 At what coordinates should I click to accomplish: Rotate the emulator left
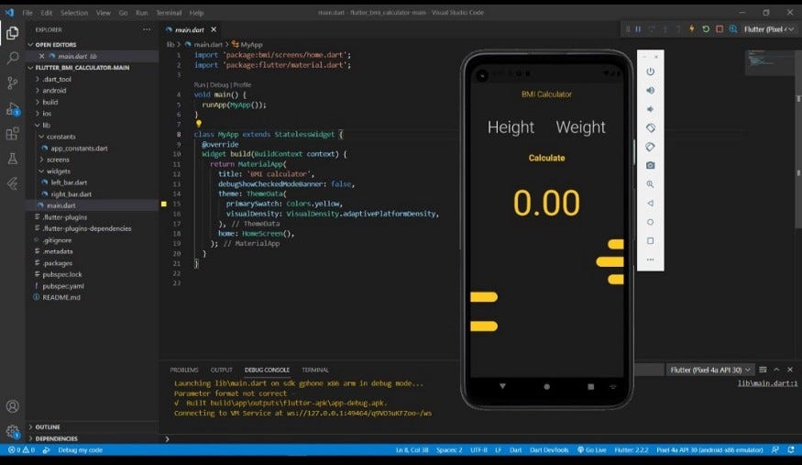(x=650, y=127)
